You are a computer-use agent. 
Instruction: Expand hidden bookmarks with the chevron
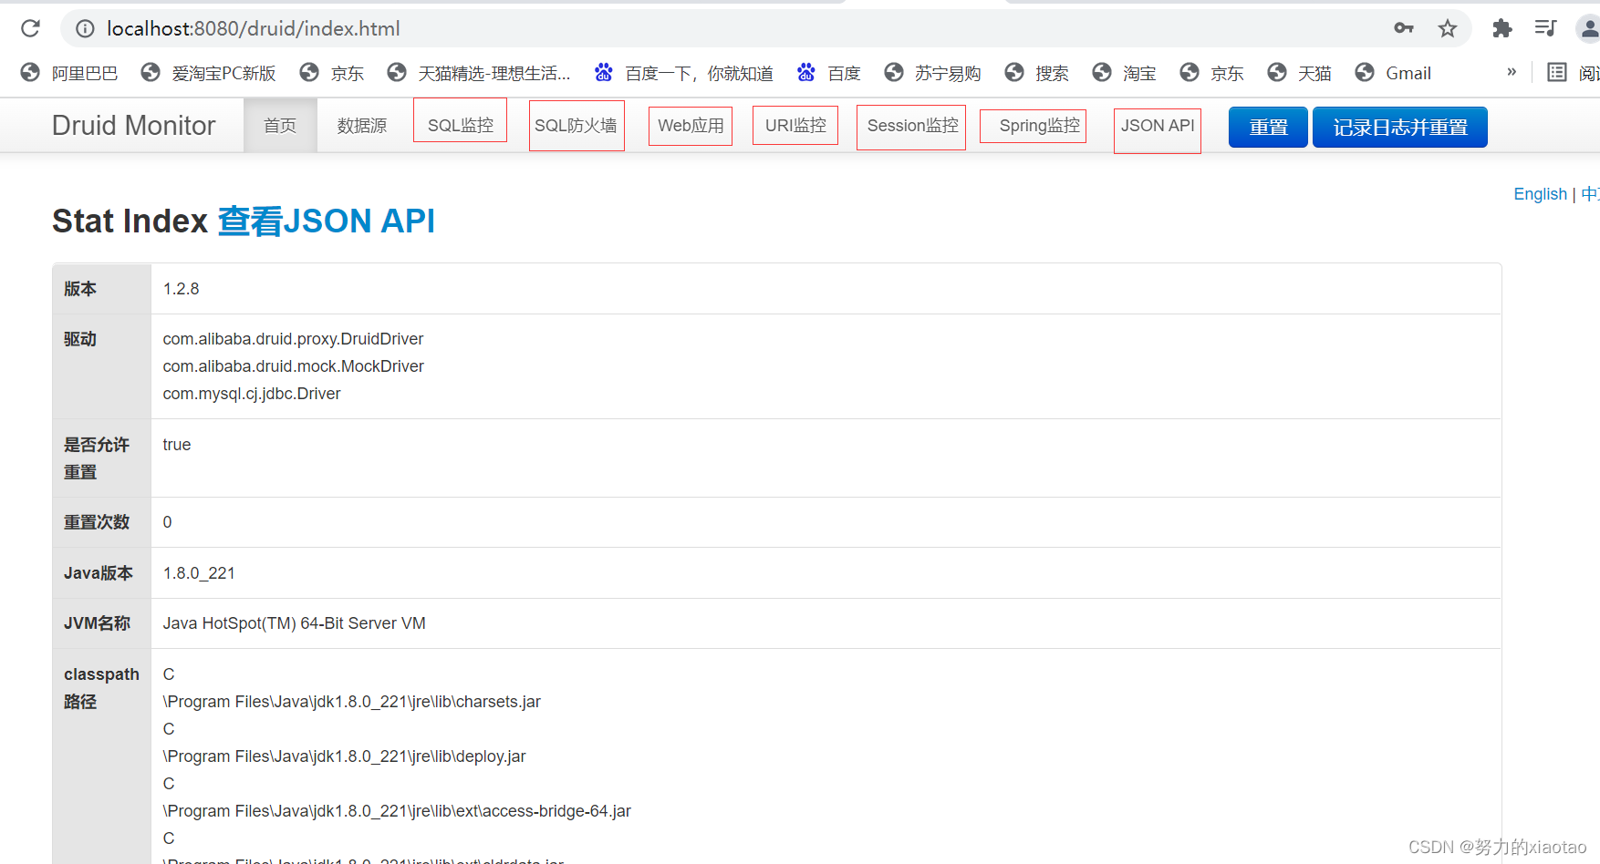click(x=1512, y=72)
